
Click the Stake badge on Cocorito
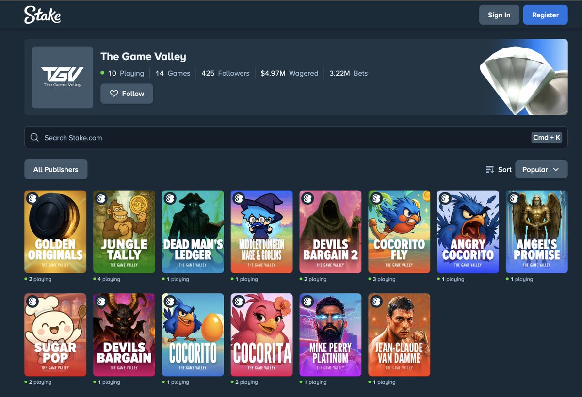point(170,302)
